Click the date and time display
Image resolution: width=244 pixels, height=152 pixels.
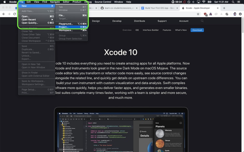221,2
